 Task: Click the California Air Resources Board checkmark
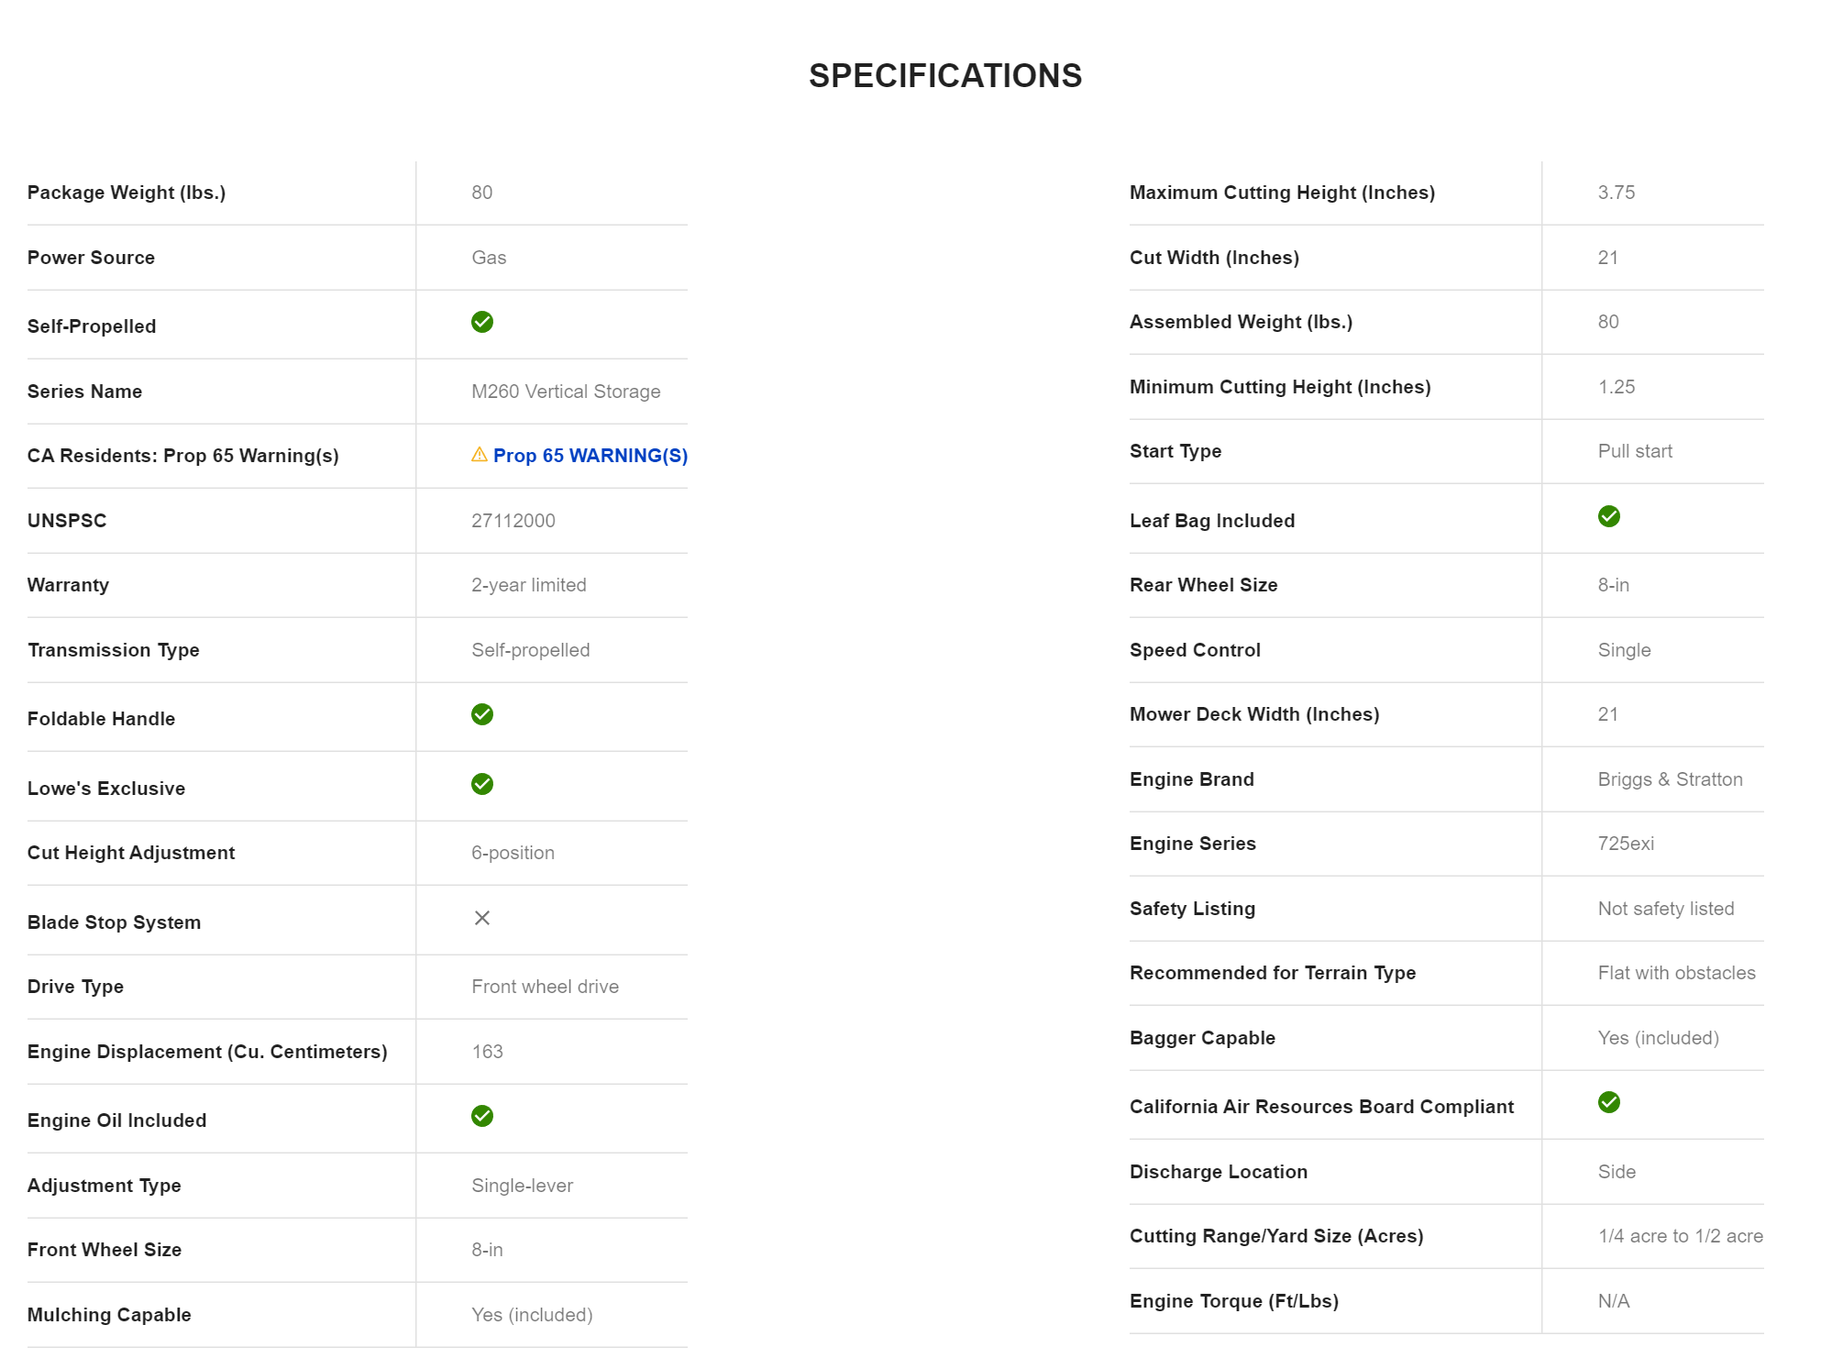pyautogui.click(x=1608, y=1102)
